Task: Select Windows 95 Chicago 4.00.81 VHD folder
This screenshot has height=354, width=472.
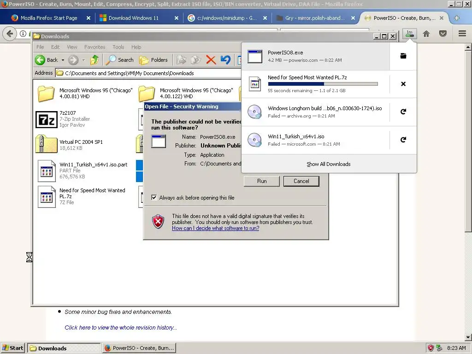Action: point(46,94)
